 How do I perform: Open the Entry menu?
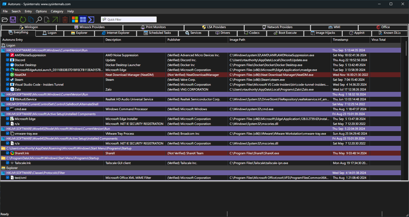28,11
